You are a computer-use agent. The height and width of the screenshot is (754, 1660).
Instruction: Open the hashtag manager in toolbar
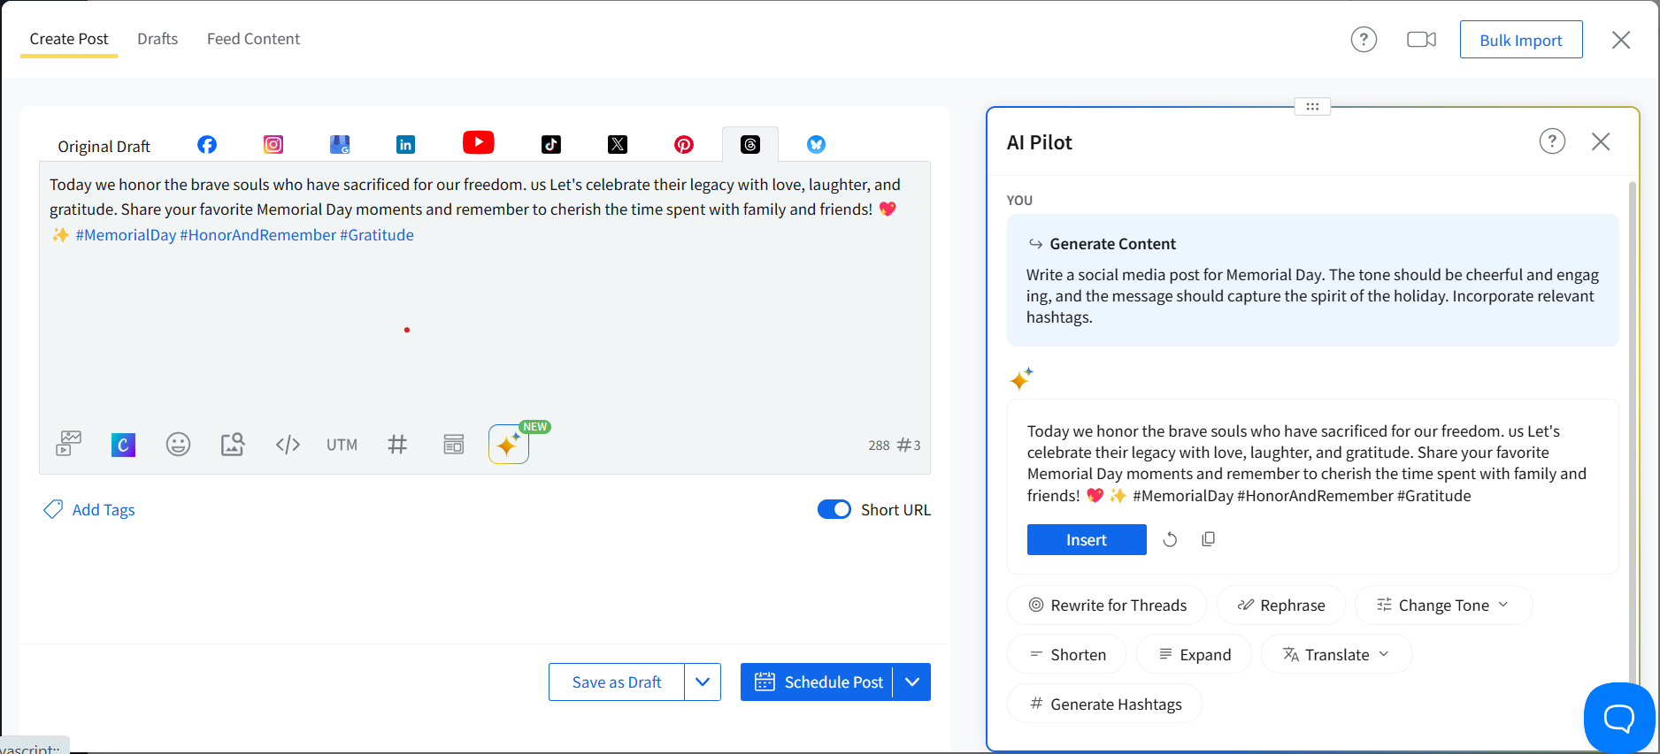click(x=397, y=445)
